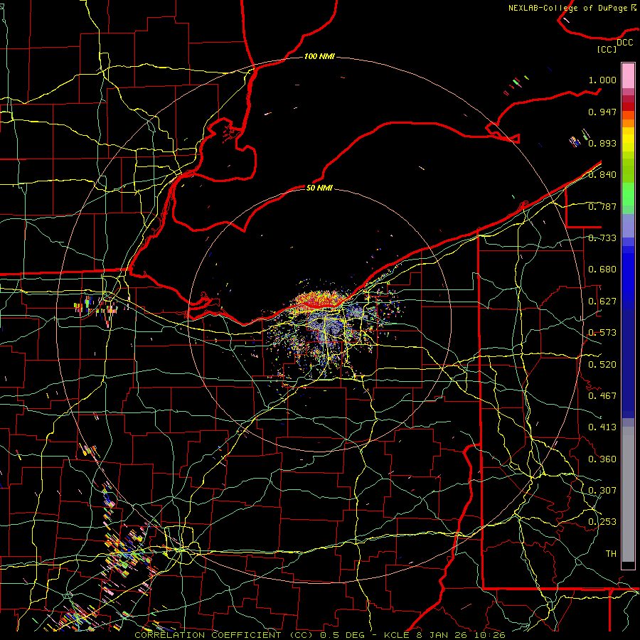Pick the dark navy color bar segment
Screen dimensions: 640x640
pos(628,363)
